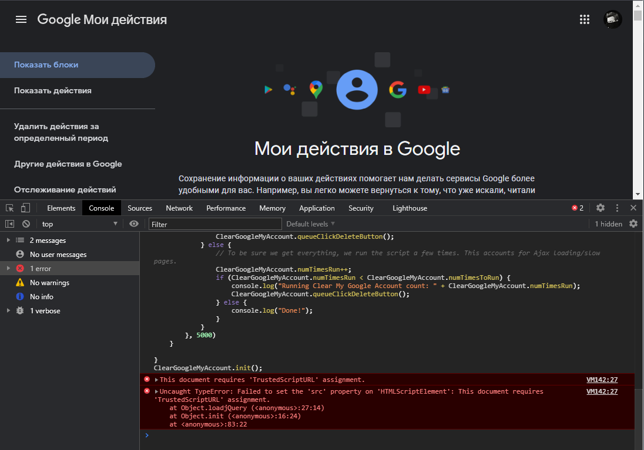Click the Google Play icon
Viewport: 644px width, 450px height.
pyautogui.click(x=268, y=89)
